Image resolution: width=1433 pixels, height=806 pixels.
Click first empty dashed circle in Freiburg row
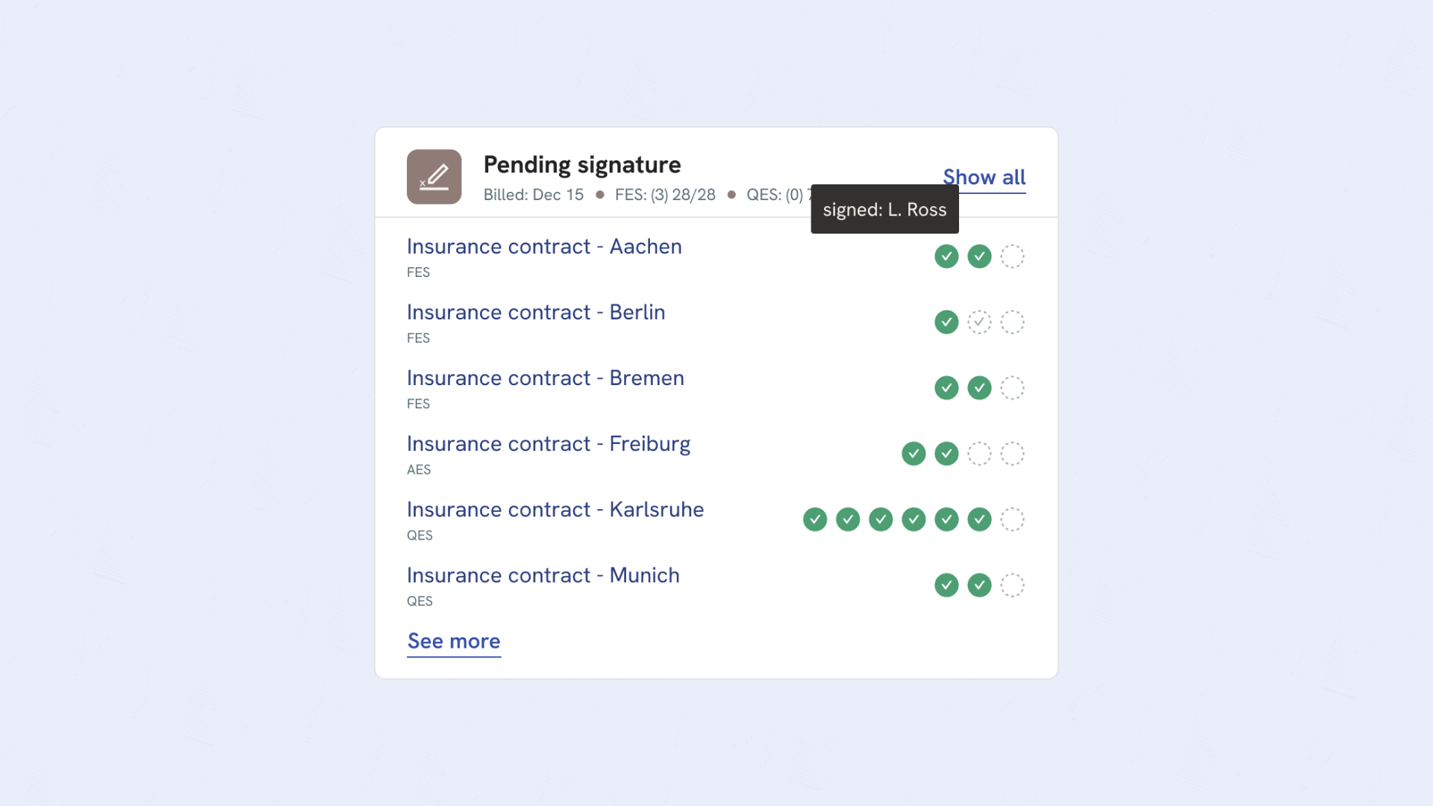point(979,453)
